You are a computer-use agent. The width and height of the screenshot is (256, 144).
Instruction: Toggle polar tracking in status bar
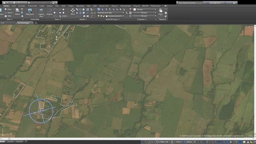(x=207, y=142)
